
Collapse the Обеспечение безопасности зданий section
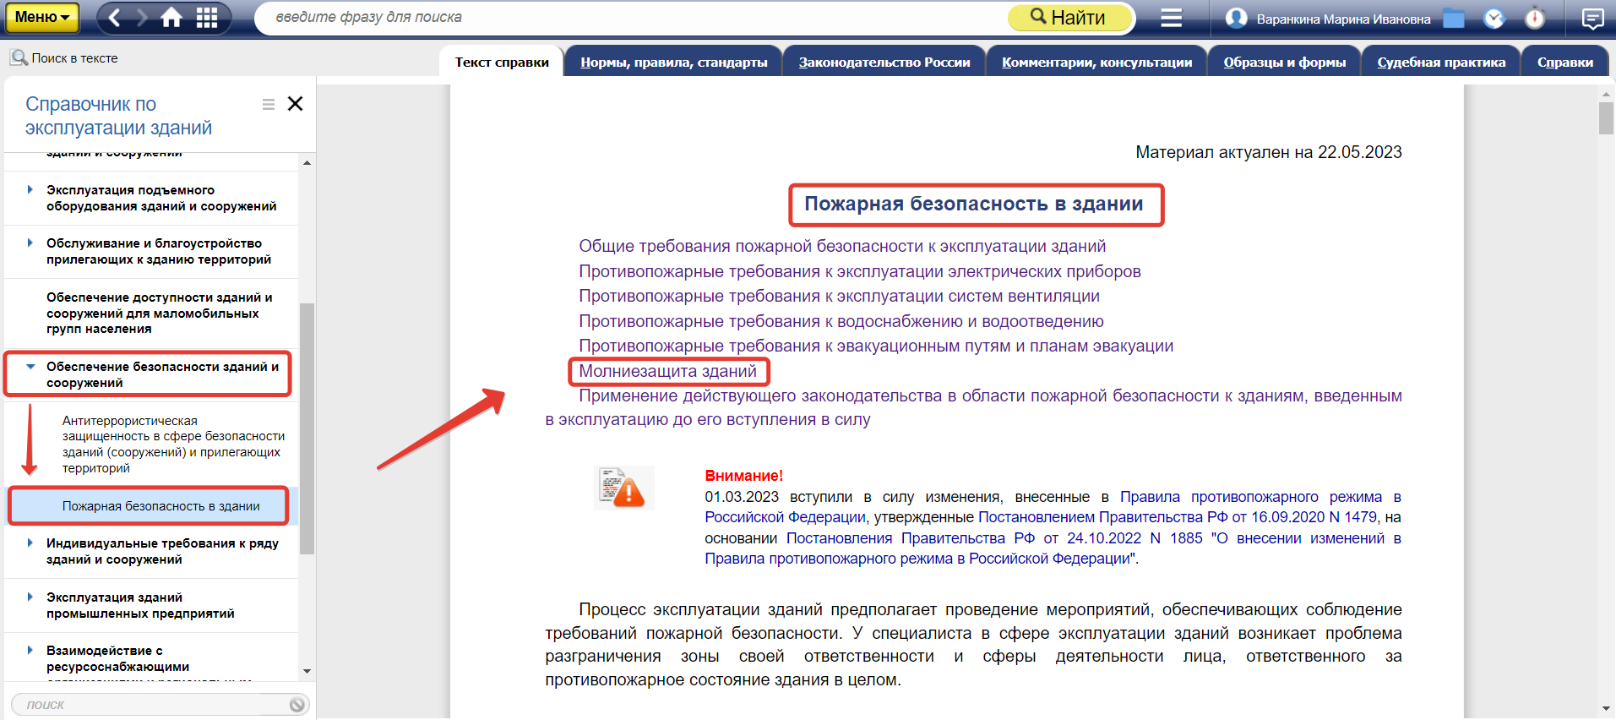pos(30,367)
